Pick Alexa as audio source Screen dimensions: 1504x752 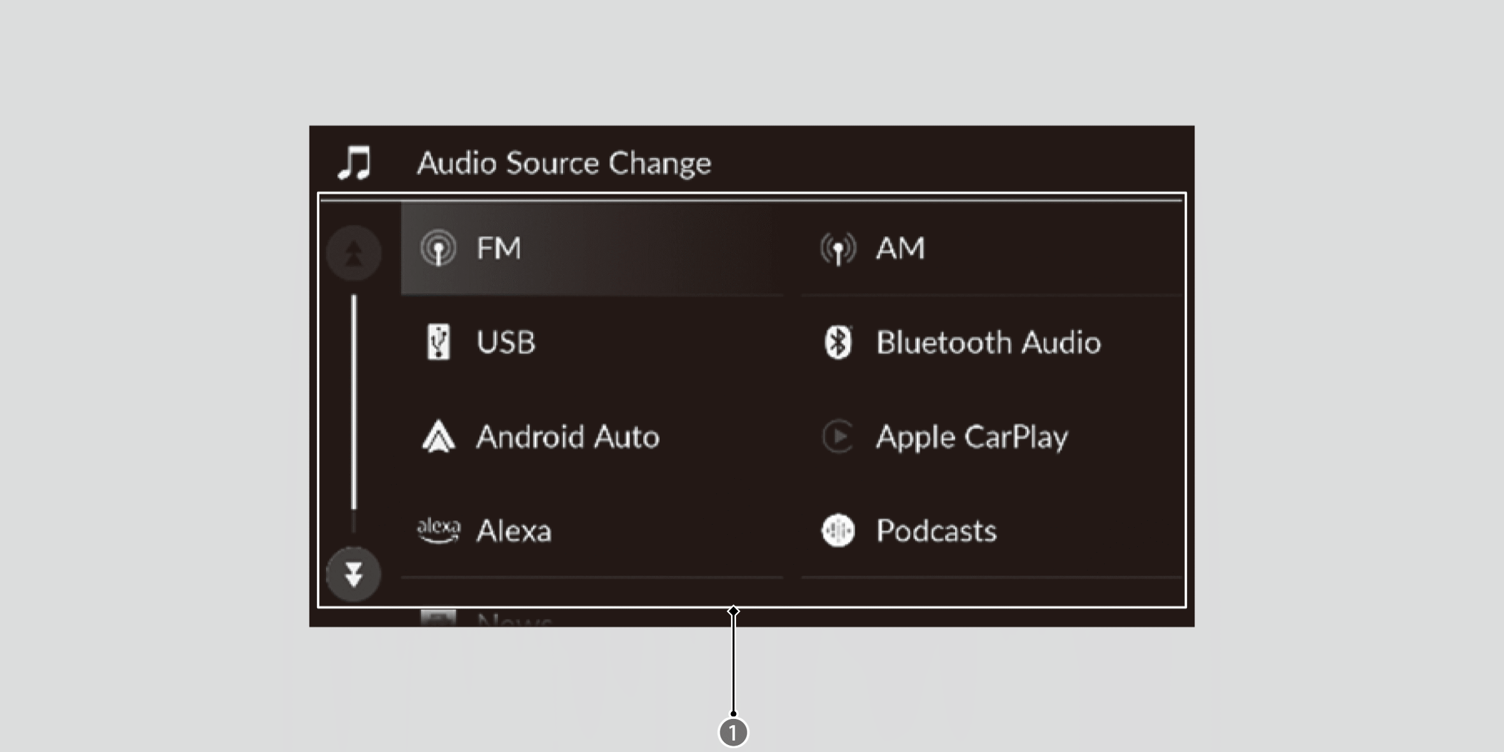pyautogui.click(x=514, y=531)
